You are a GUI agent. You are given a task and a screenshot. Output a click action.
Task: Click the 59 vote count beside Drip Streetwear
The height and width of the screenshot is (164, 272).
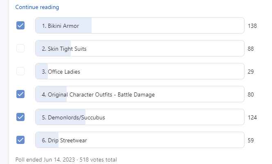(251, 140)
